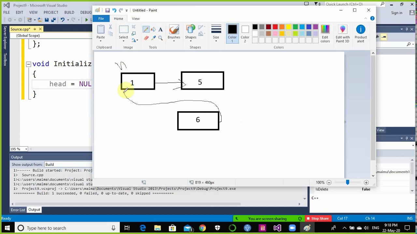Screen dimensions: 417x234
Task: Open Visual Studio BUILD menu
Action: pyautogui.click(x=69, y=12)
